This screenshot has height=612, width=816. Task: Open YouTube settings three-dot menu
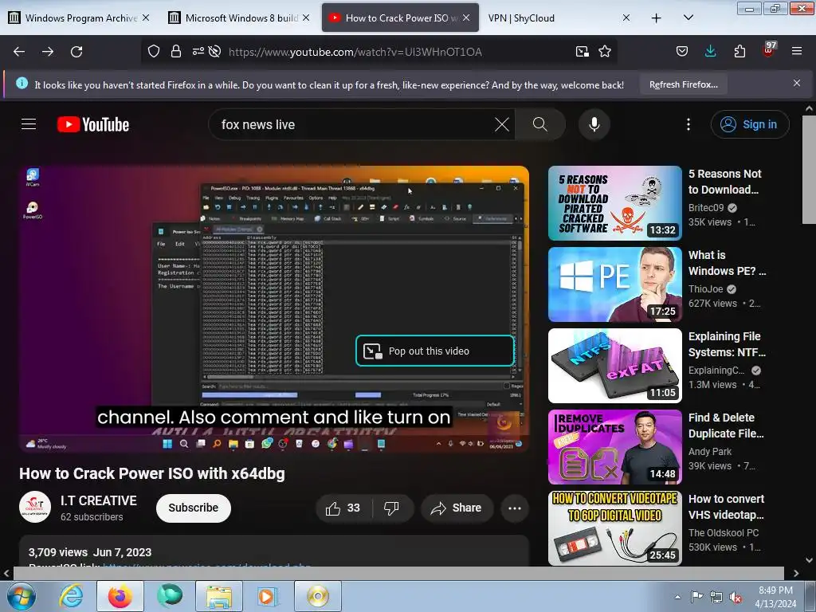point(688,124)
